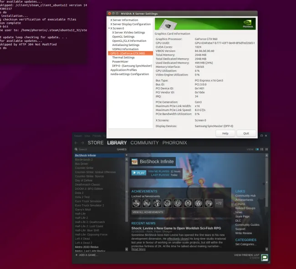Open Thermal Settings
The image size is (296, 269).
coord(123,57)
